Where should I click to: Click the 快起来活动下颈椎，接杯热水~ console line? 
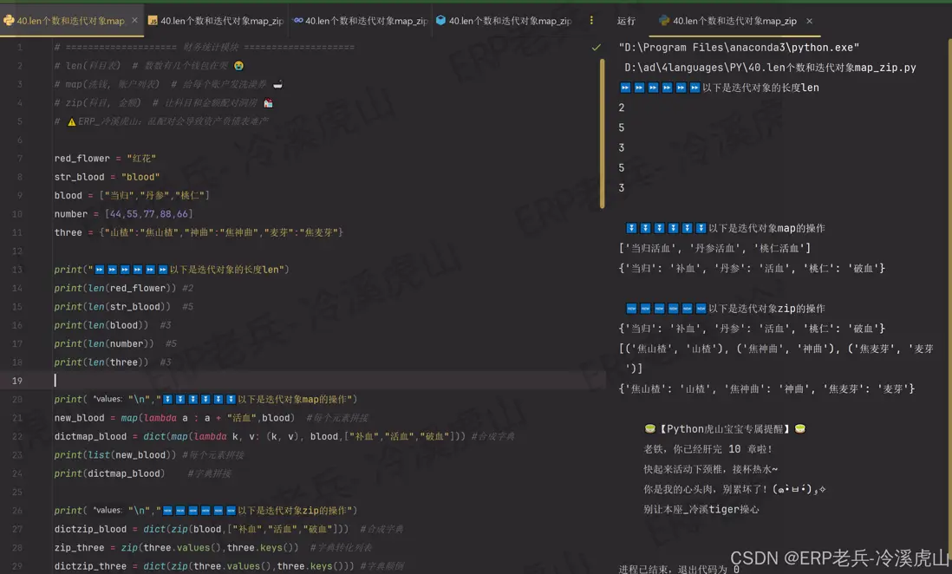click(710, 469)
